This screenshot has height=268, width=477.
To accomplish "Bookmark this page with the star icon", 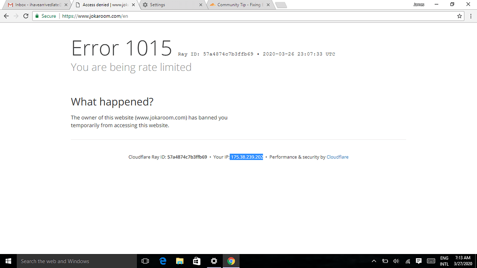I will [x=459, y=16].
